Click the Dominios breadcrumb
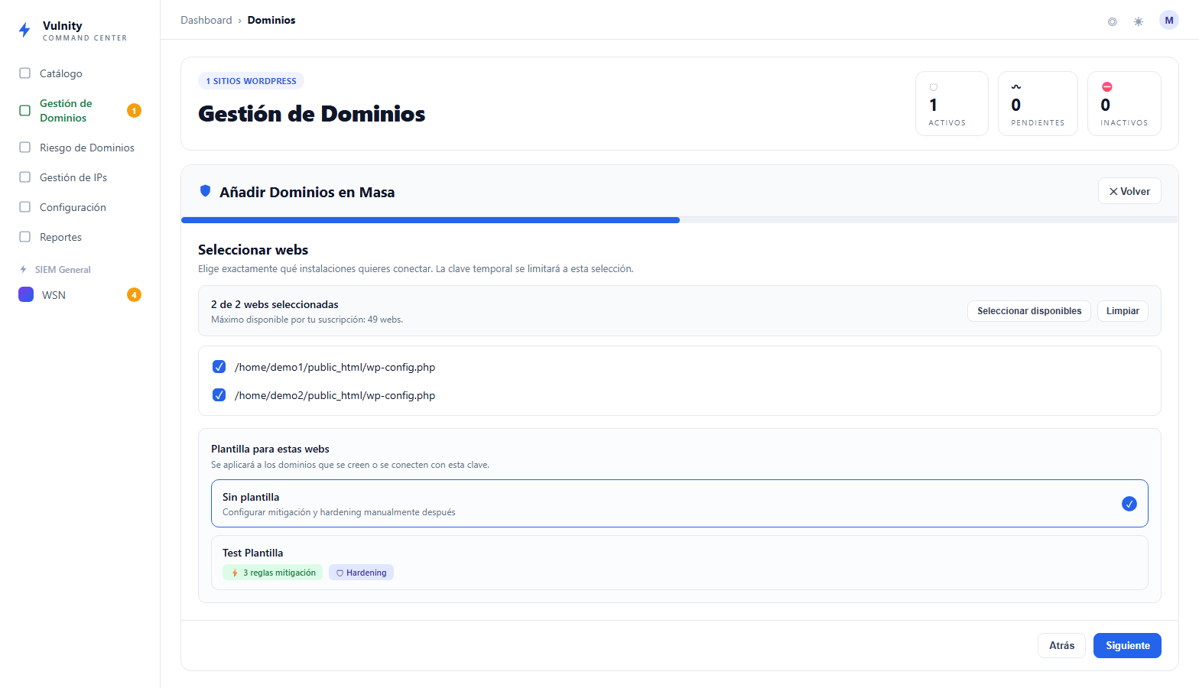This screenshot has width=1199, height=688. [271, 20]
